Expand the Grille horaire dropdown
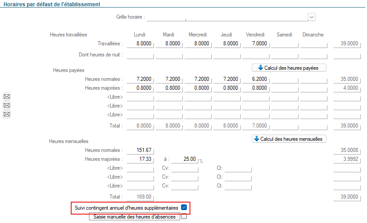This screenshot has width=367, height=223. pyautogui.click(x=312, y=17)
